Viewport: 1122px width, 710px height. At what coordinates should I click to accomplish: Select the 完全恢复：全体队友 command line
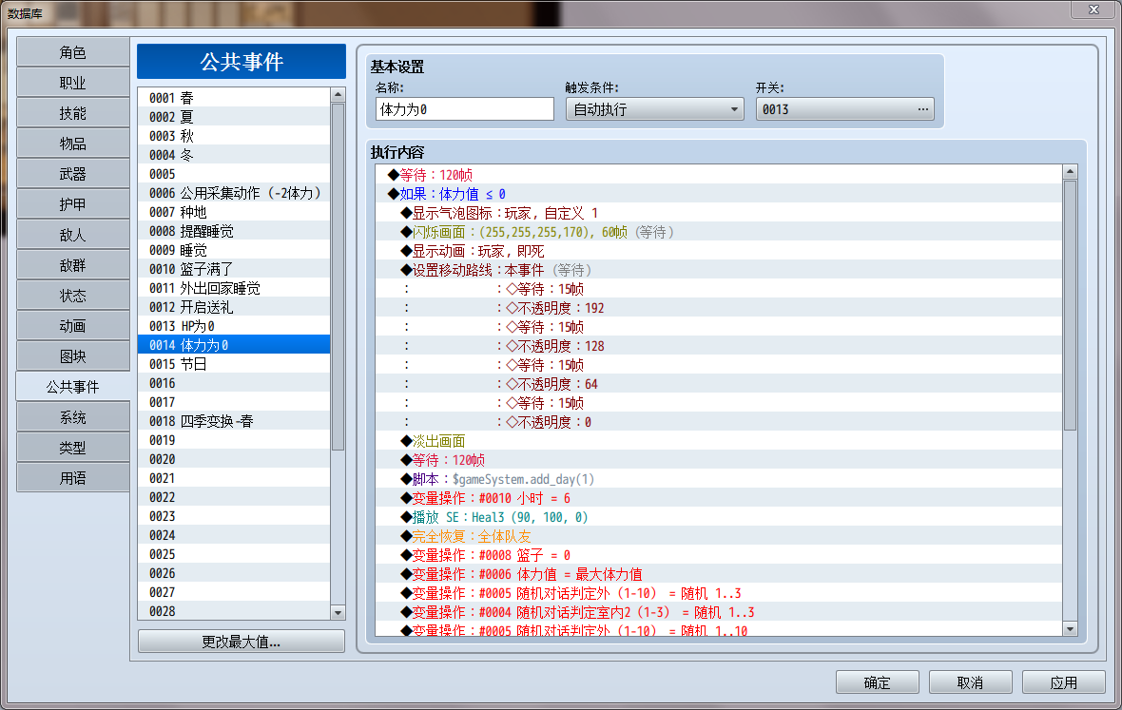pos(719,536)
